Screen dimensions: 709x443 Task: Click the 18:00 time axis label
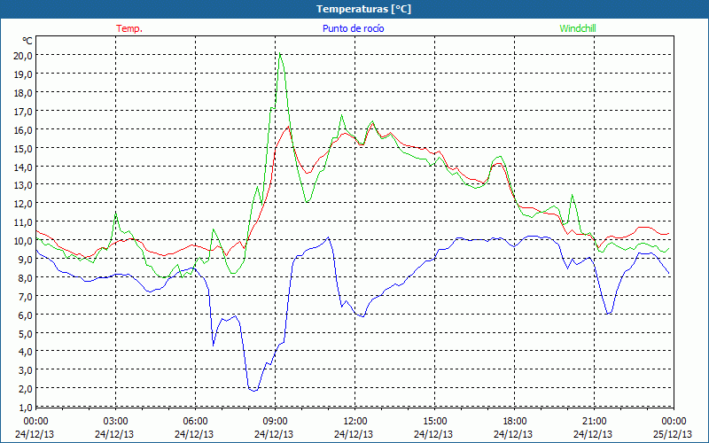coord(515,422)
